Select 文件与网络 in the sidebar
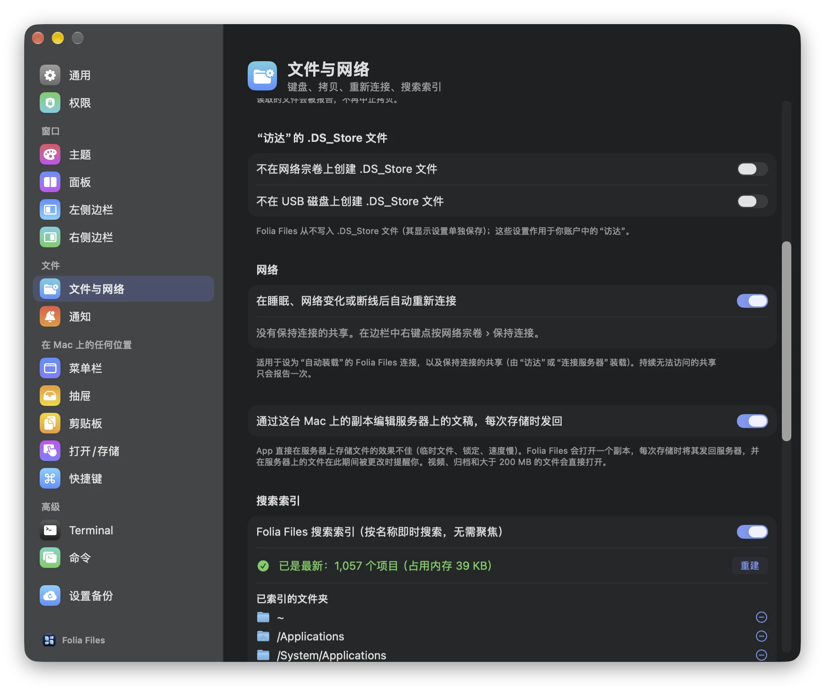 [123, 289]
